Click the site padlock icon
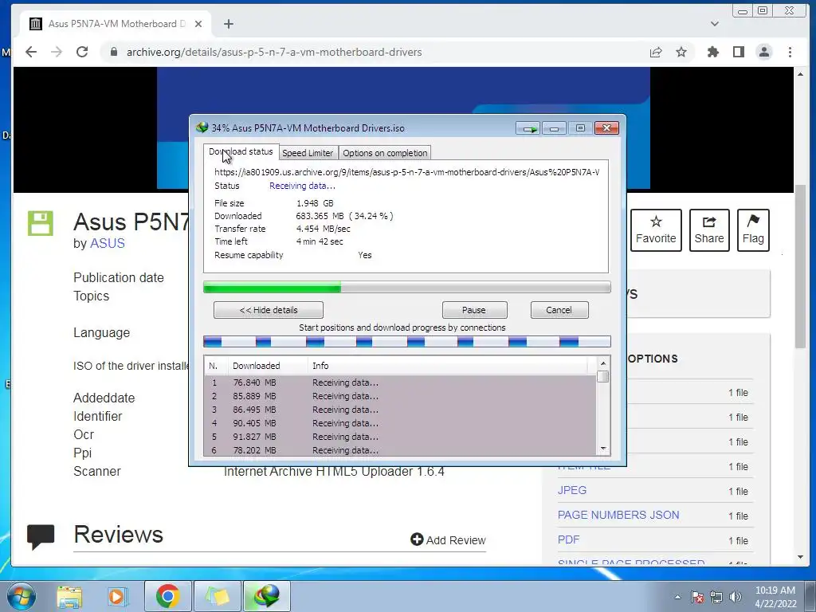The width and height of the screenshot is (816, 612). (113, 52)
